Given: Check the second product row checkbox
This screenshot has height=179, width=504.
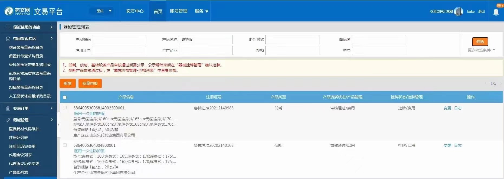Looking at the screenshot, I should tap(65, 145).
